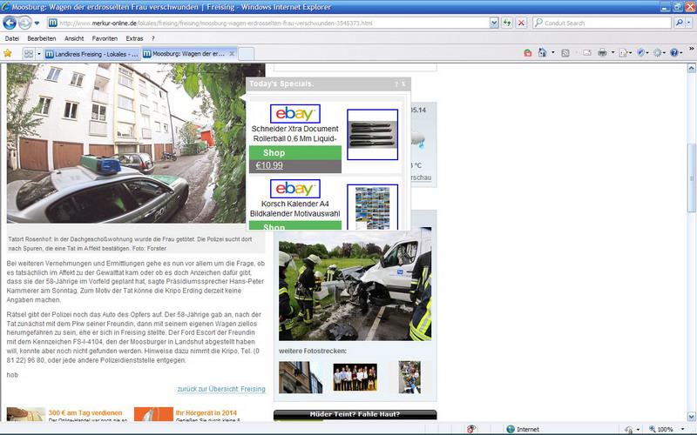Screen dimensions: 697x435
Task: Go back with the browser Back arrow
Action: tap(10, 23)
